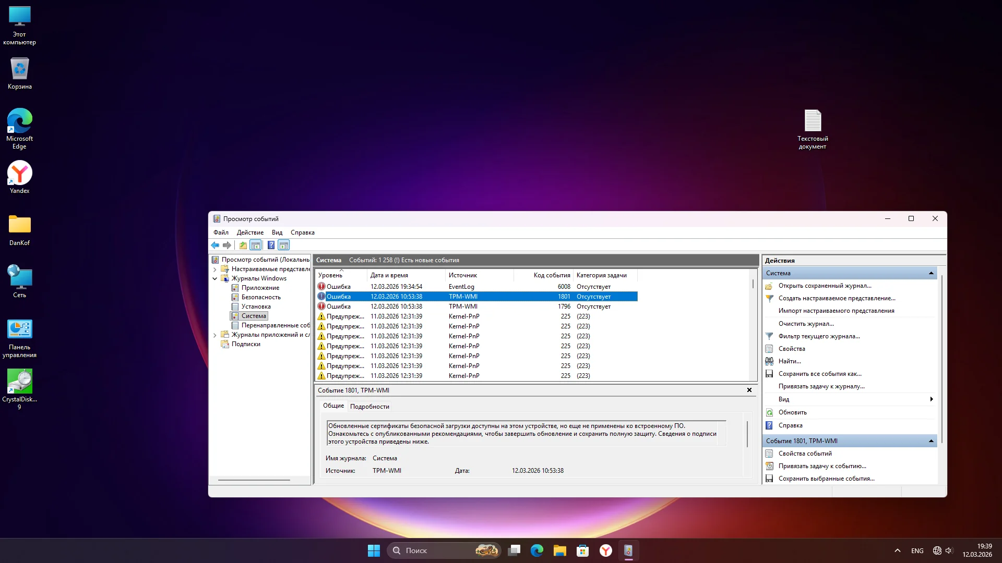Collapse the 'Система' actions section
Image resolution: width=1002 pixels, height=563 pixels.
[931, 273]
